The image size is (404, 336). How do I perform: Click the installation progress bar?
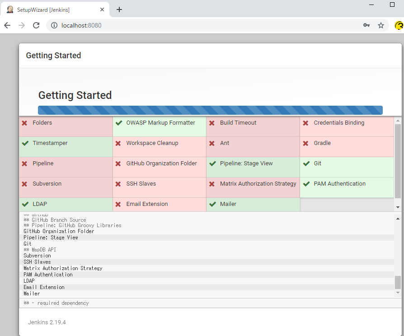(210, 110)
